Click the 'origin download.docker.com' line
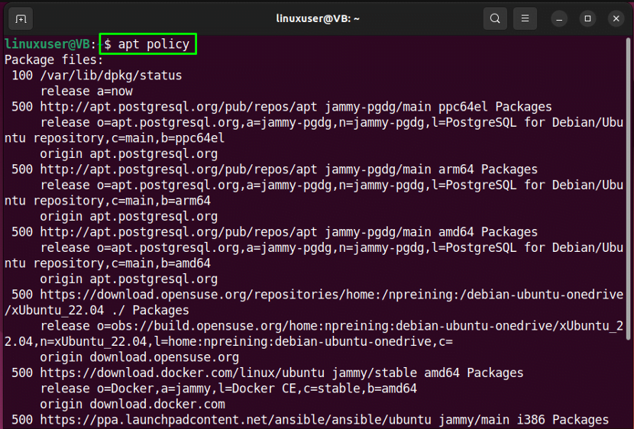Screen dimensions: 634x429 click(x=133, y=405)
